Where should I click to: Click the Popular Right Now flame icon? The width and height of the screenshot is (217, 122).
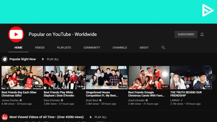click(x=5, y=59)
